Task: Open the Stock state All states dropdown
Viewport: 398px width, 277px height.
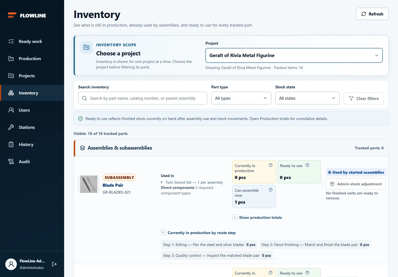Action: click(307, 98)
